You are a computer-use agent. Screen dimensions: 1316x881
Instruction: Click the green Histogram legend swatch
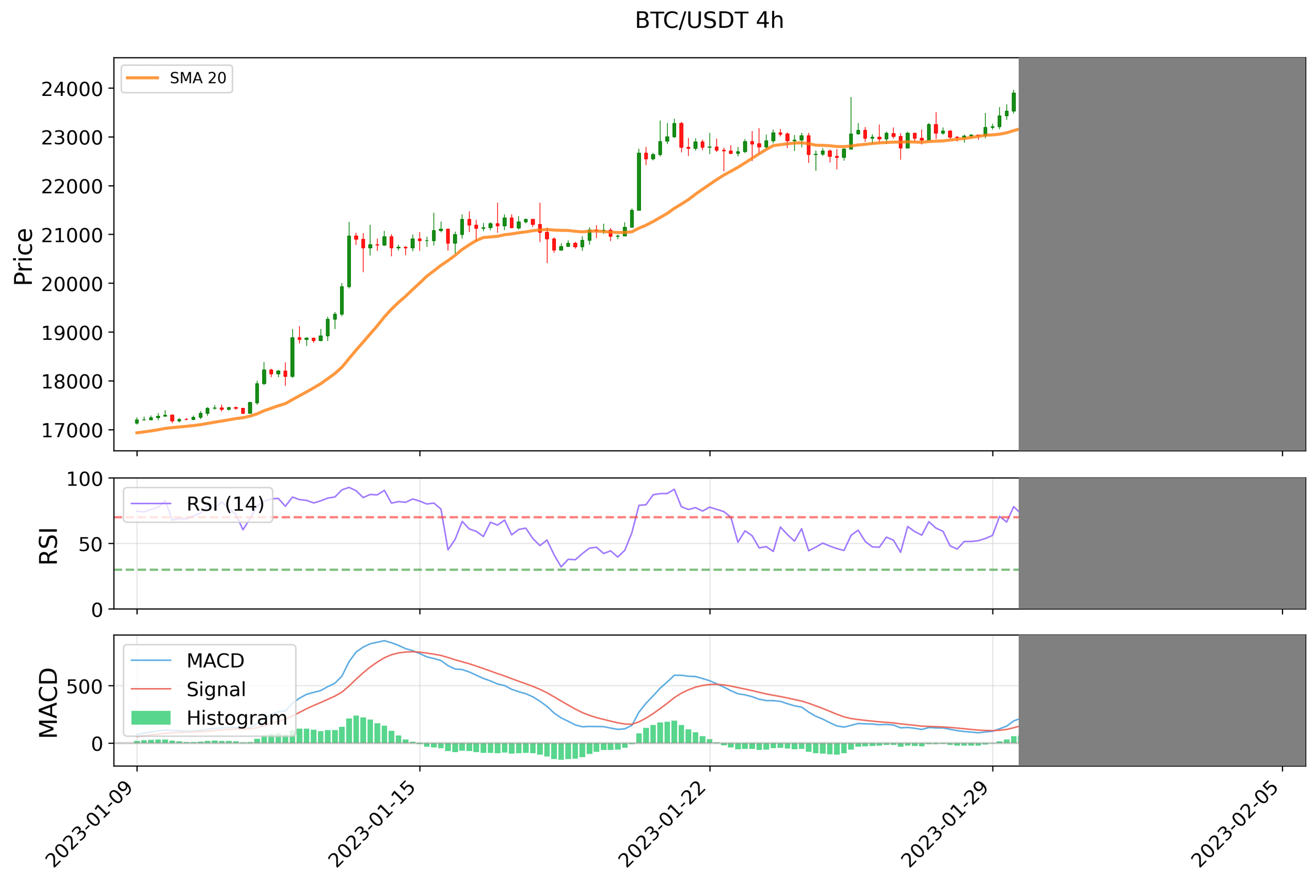(x=151, y=718)
